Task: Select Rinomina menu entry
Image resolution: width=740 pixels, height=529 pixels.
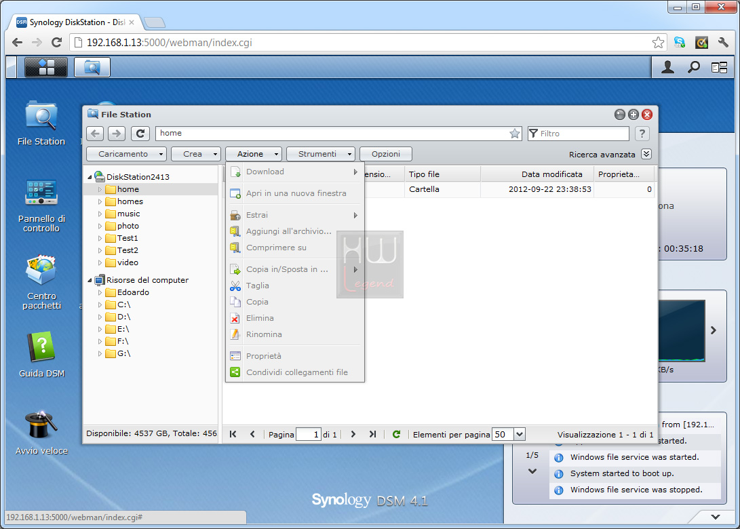Action: tap(295, 334)
